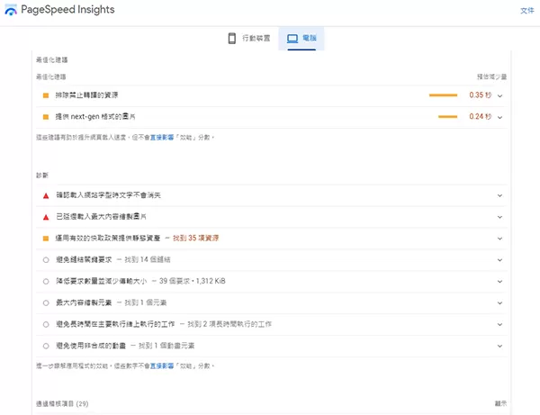The height and width of the screenshot is (415, 540).
Task: Expand the 0.24 秒 next-gen image chevron
Action: click(x=499, y=116)
